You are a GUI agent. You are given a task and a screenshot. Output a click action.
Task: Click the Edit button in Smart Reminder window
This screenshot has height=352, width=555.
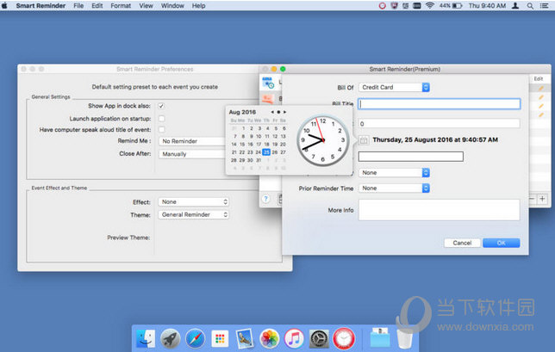point(539,79)
